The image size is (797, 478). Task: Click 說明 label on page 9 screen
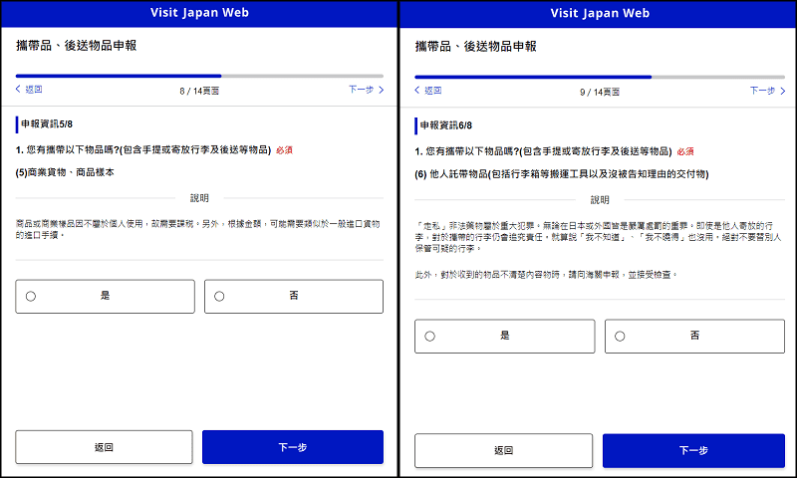click(x=600, y=200)
